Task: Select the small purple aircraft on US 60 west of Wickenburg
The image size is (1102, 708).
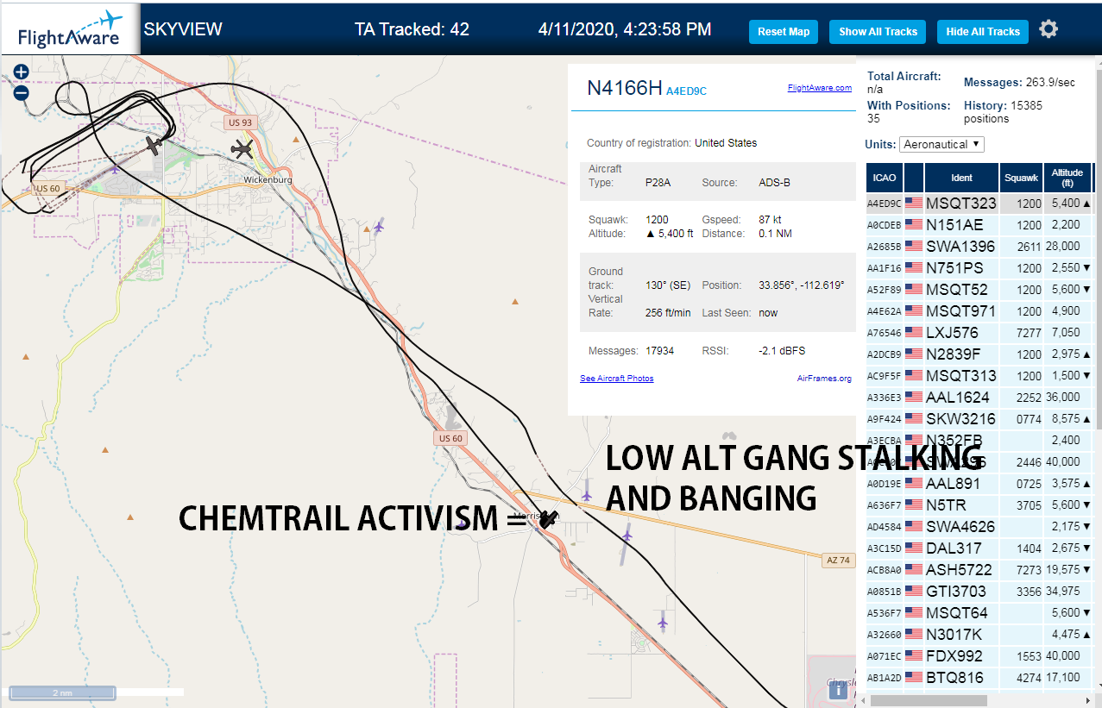Action: pyautogui.click(x=115, y=167)
